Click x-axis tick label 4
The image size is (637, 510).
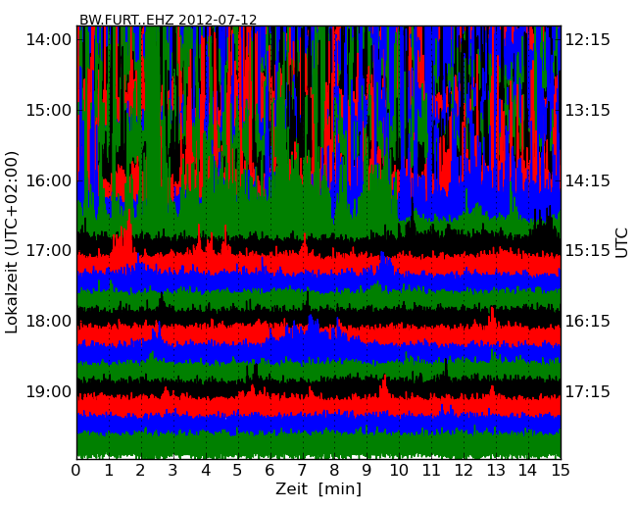click(206, 470)
